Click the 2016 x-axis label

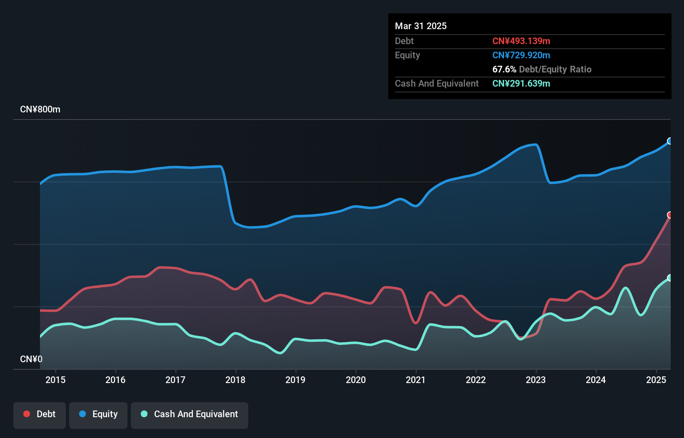tap(115, 380)
